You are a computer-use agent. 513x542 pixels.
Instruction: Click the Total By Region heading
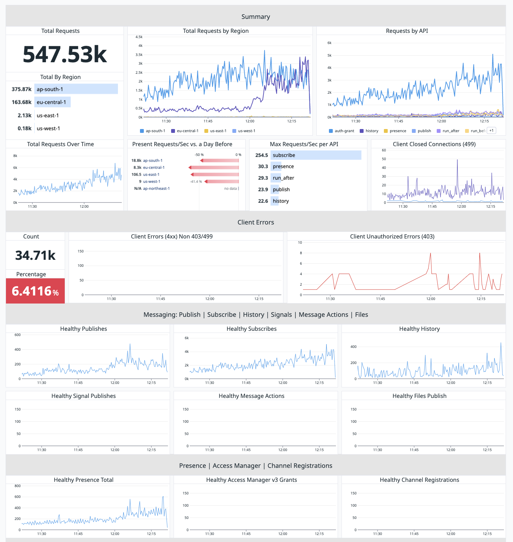pos(61,77)
